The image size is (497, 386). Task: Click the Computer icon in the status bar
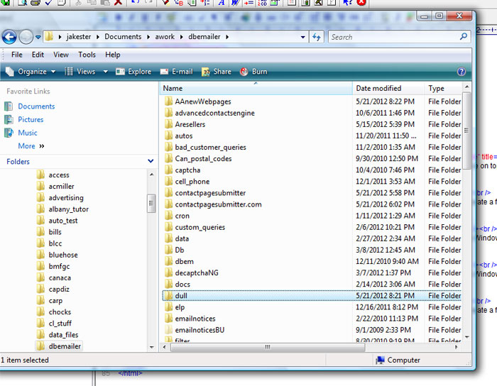[380, 360]
